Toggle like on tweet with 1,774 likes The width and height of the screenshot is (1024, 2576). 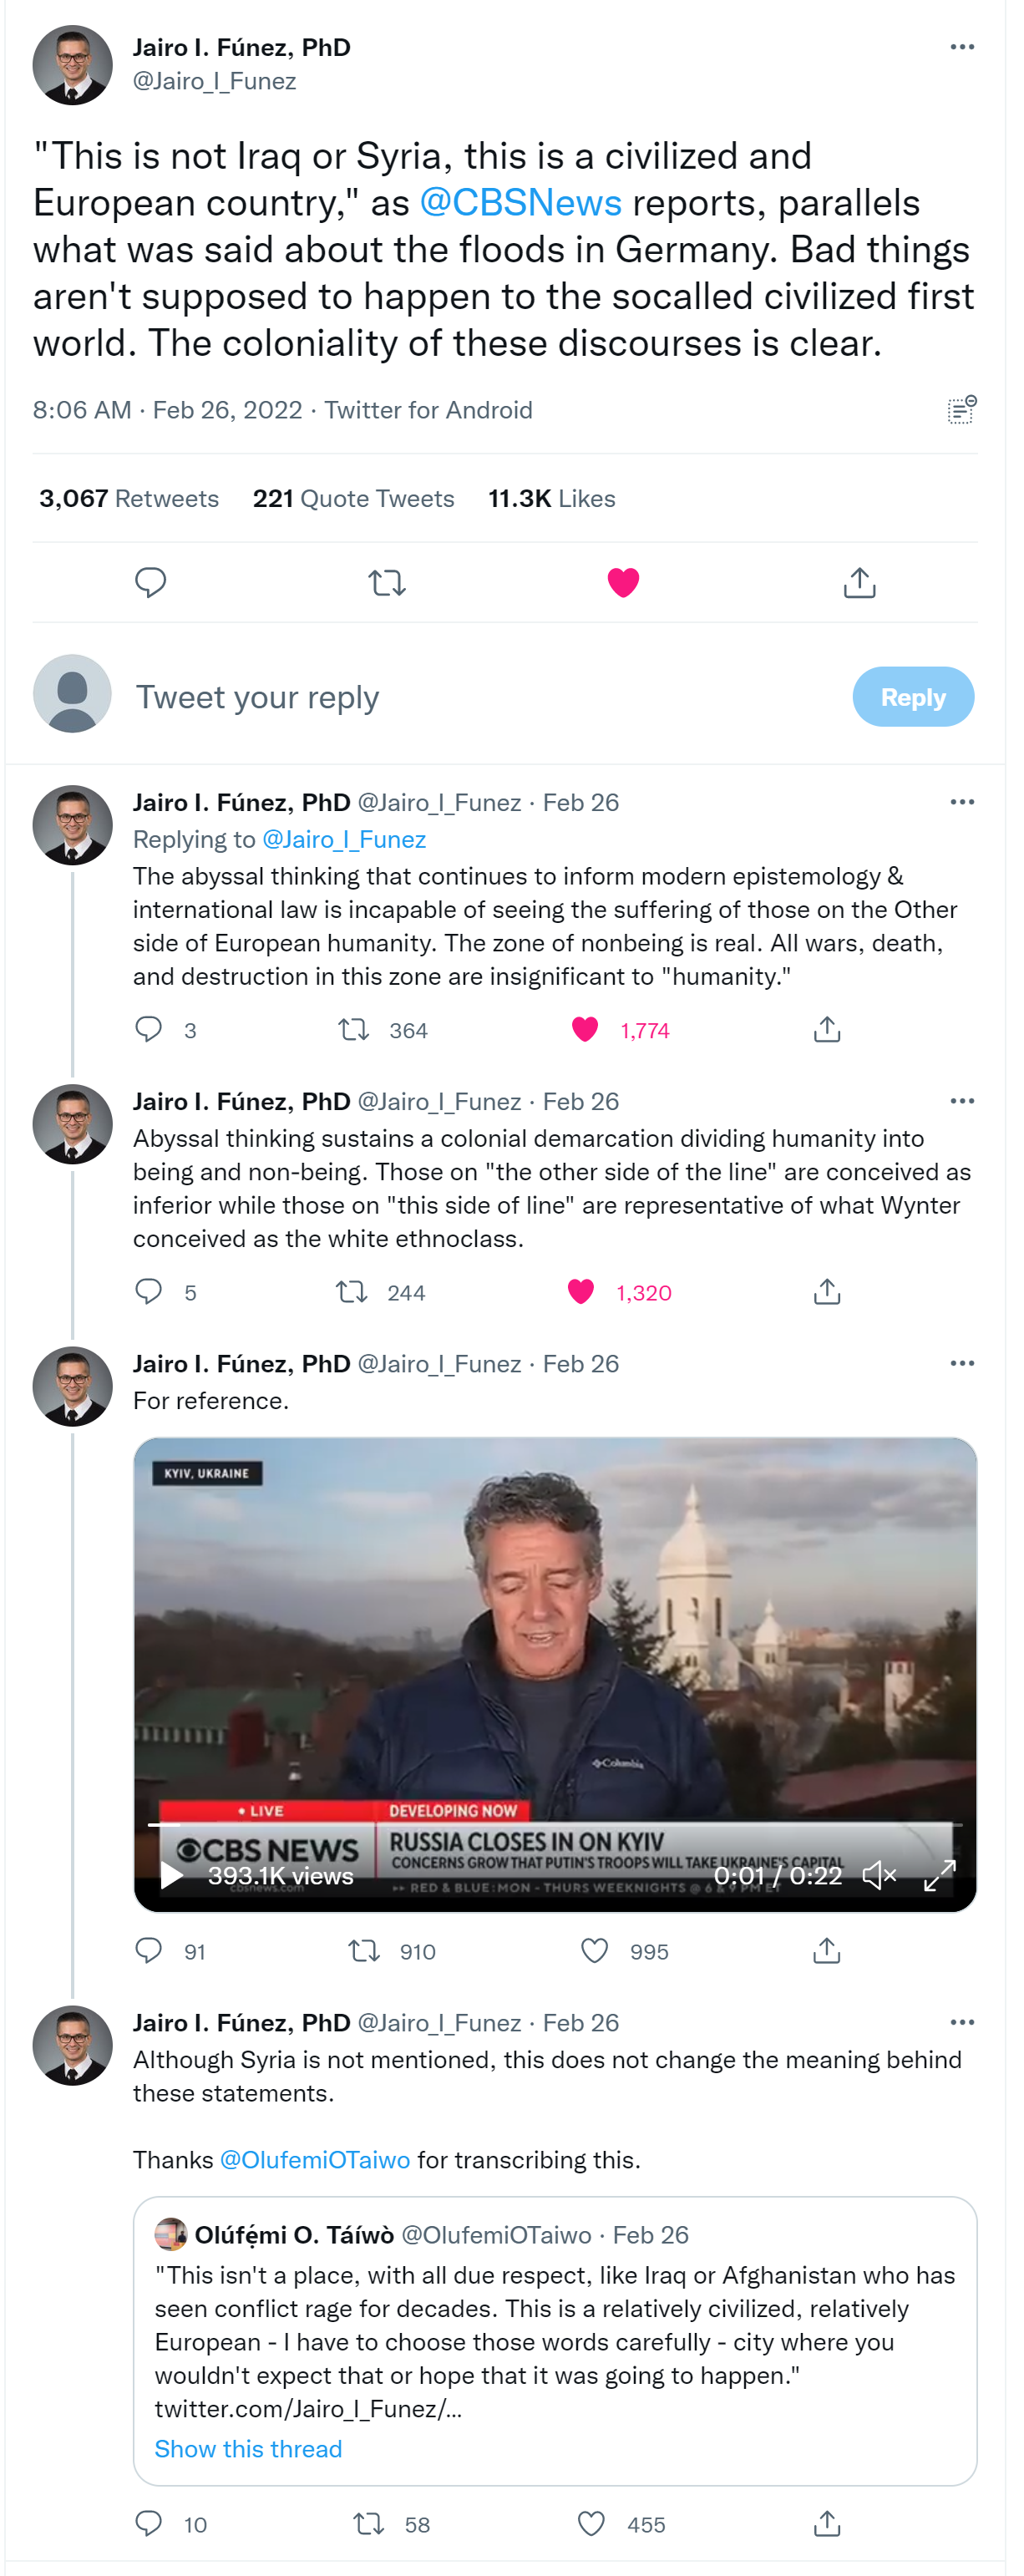(x=585, y=1029)
